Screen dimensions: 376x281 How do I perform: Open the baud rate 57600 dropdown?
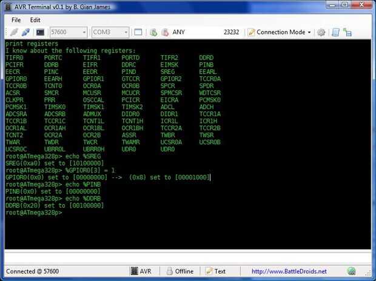(x=69, y=32)
